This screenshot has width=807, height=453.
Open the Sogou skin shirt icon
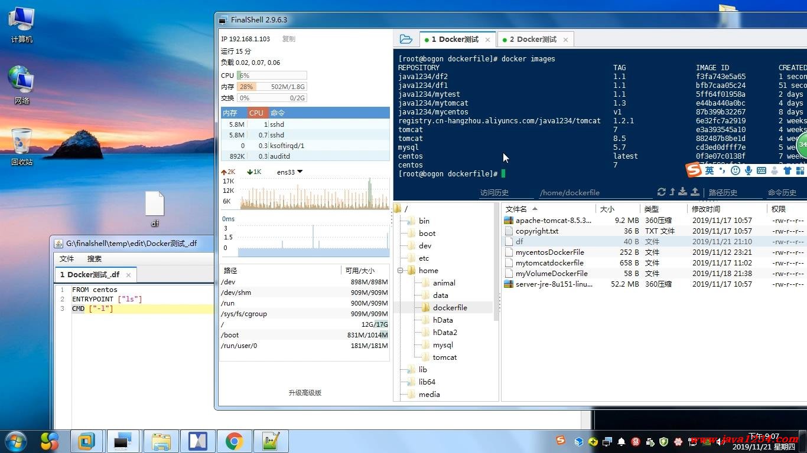(787, 170)
